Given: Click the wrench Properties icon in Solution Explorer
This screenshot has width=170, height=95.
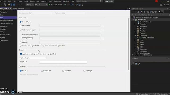Looking at the screenshot, I should click(x=159, y=12).
